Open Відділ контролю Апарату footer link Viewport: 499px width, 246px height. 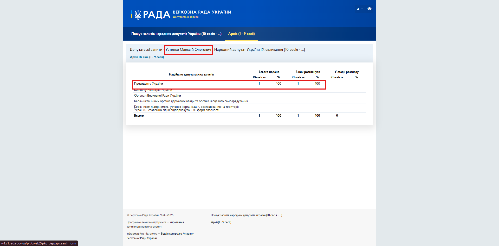tap(160, 236)
